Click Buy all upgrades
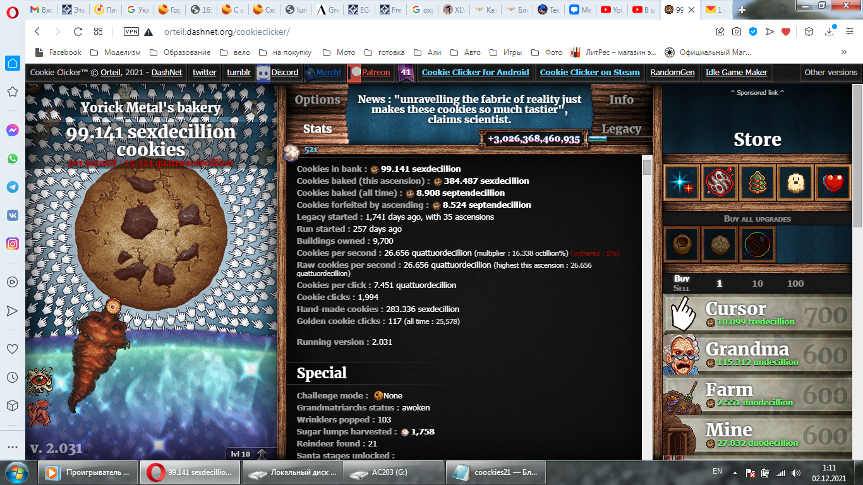Viewport: 863px width, 485px height. 757,219
